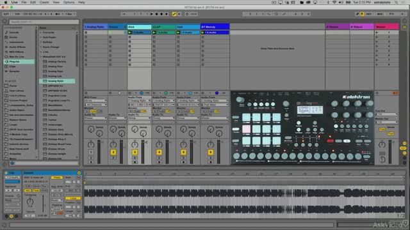410x230 pixels.
Task: Adjust Analog Rytm track Send A knob
Action: [x=91, y=129]
